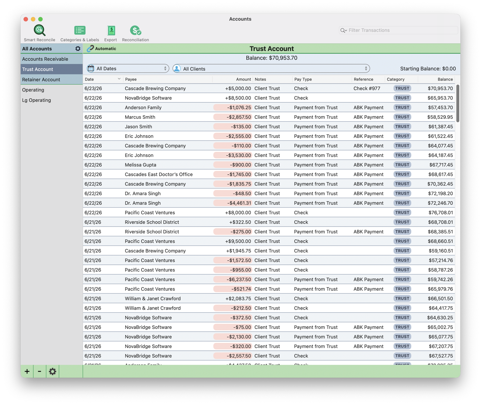Sort by Balance column header
Viewport: 481px width, 405px height.
[x=436, y=79]
